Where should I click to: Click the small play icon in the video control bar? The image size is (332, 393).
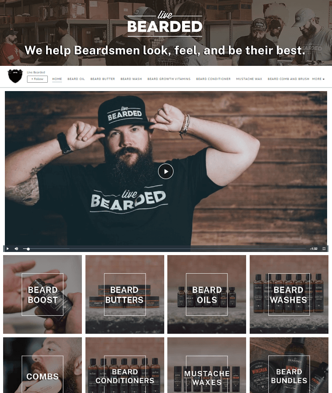8,248
